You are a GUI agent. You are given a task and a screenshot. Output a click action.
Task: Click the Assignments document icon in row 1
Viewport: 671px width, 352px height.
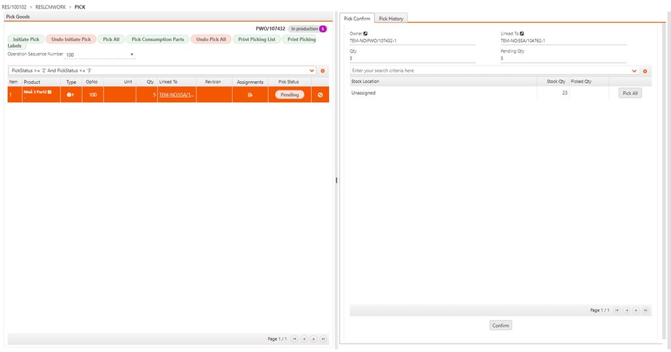(250, 95)
